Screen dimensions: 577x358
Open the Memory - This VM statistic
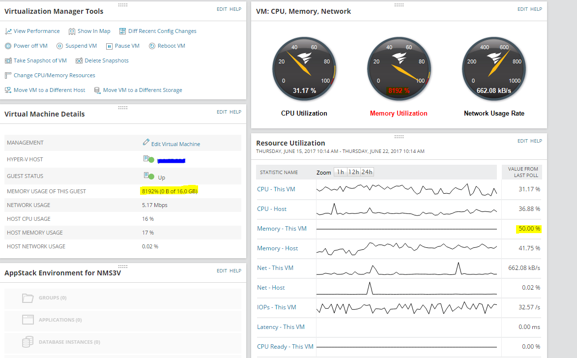[282, 228]
